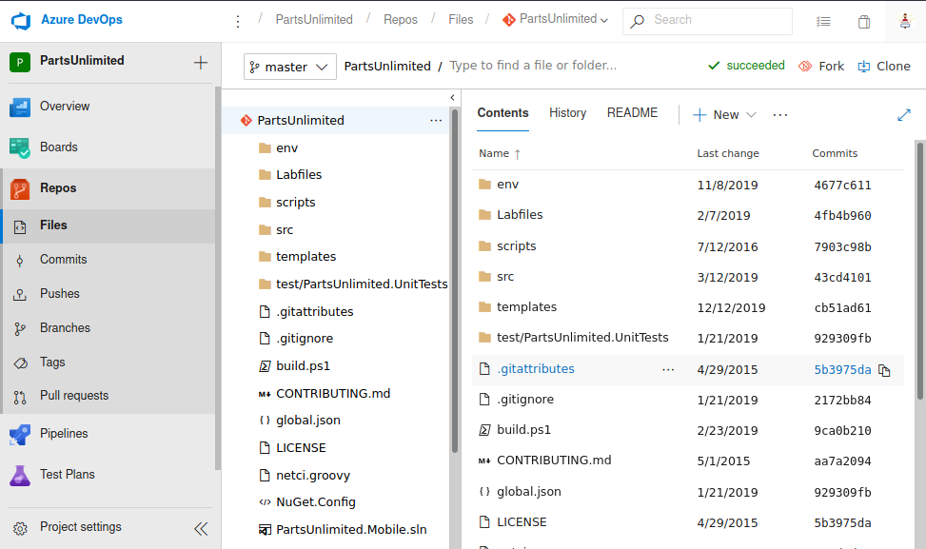This screenshot has height=549, width=926.
Task: Collapse the sidebar with the double chevron
Action: [x=201, y=528]
